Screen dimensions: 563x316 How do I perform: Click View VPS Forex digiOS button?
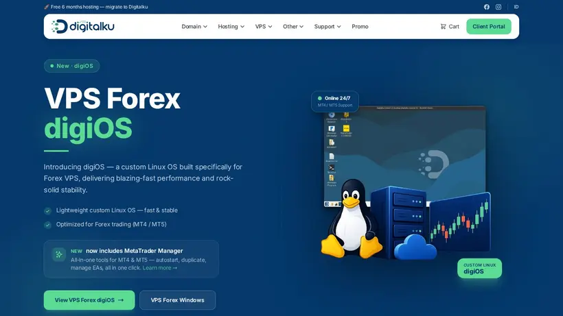[x=89, y=300]
